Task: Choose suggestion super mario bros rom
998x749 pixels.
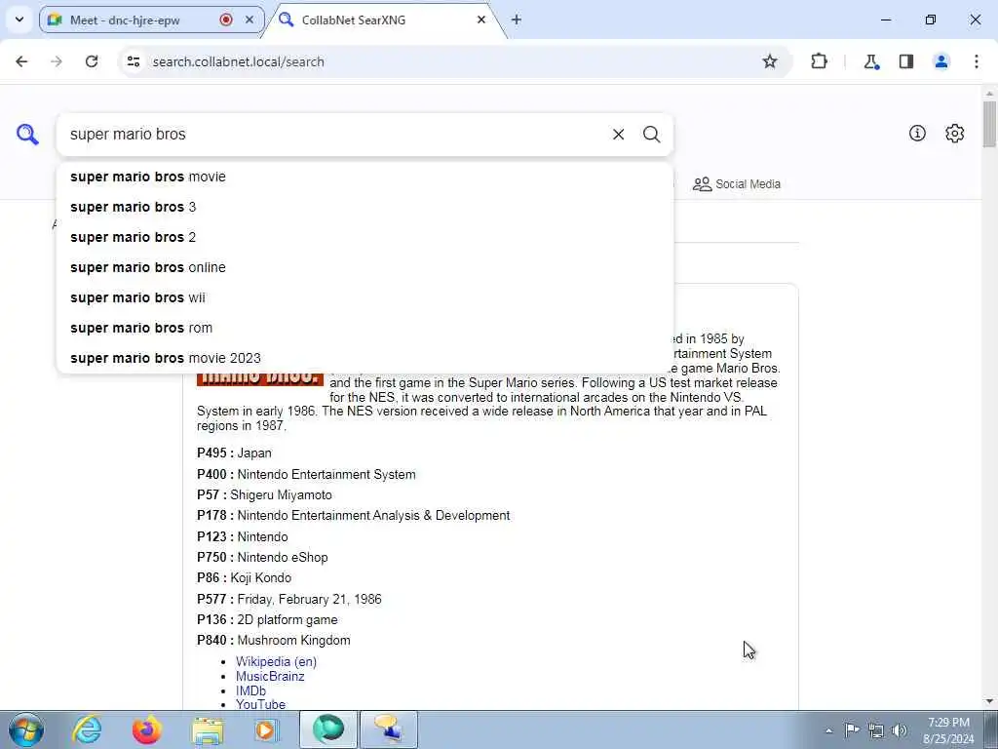Action: click(x=365, y=328)
